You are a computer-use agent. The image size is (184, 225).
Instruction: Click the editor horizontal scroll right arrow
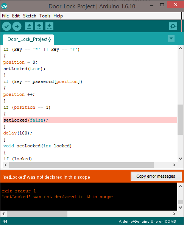coord(174,165)
